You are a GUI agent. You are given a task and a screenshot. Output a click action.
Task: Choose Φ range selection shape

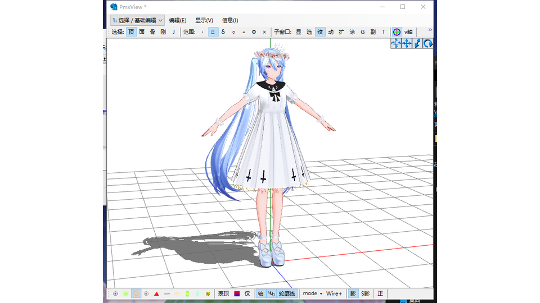[254, 32]
